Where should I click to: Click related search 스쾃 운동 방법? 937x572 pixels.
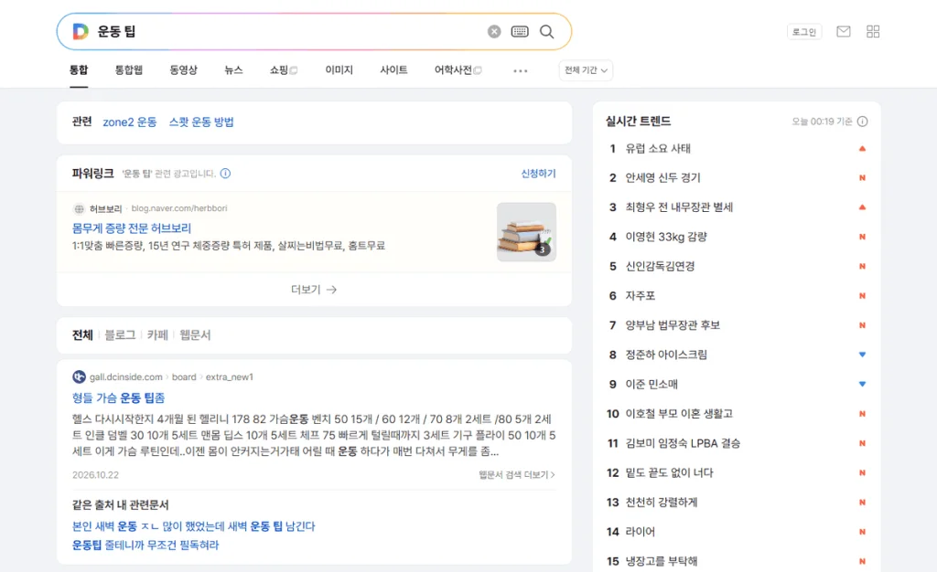(201, 122)
